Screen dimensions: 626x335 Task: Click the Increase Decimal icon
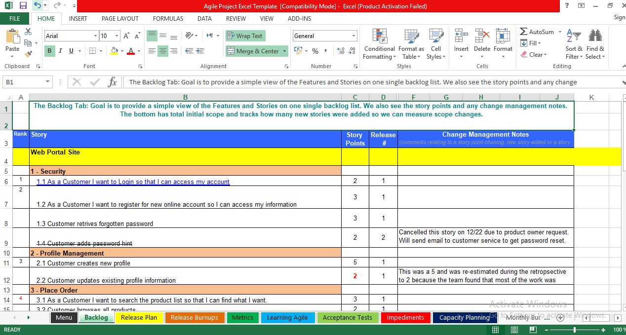[340, 51]
